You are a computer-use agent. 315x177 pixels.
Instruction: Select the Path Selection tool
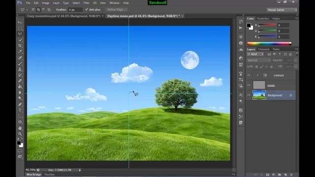pyautogui.click(x=20, y=116)
